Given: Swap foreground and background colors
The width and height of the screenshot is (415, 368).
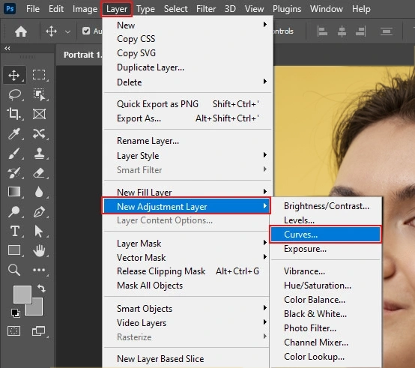Looking at the screenshot, I should coord(41,288).
